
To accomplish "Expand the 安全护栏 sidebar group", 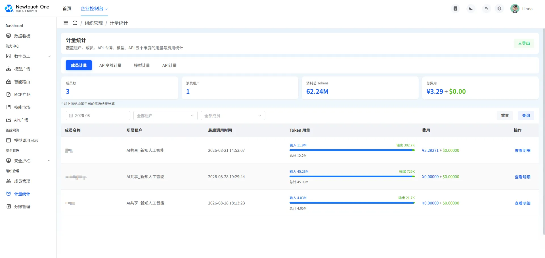I will (28, 161).
